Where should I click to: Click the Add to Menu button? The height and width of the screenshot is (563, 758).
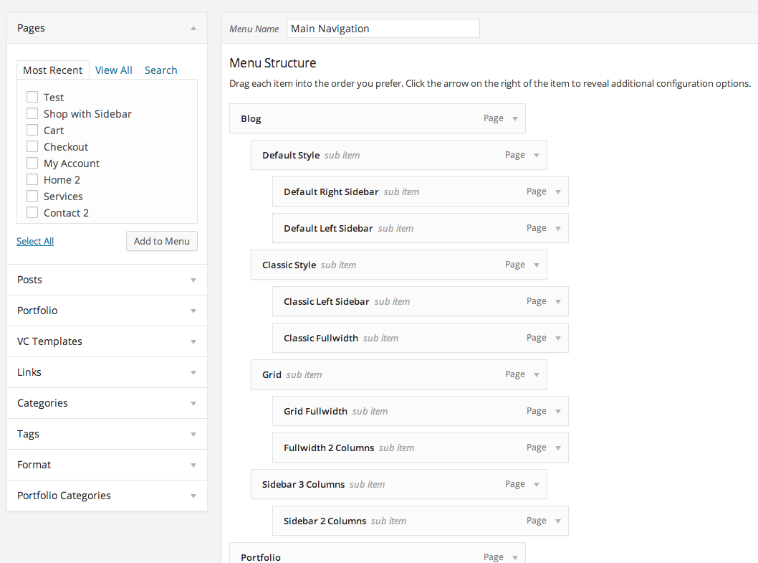[161, 241]
